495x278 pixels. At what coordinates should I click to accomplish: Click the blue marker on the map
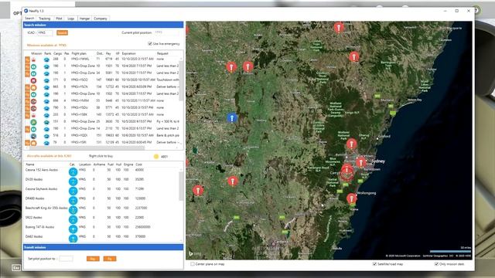click(x=232, y=118)
